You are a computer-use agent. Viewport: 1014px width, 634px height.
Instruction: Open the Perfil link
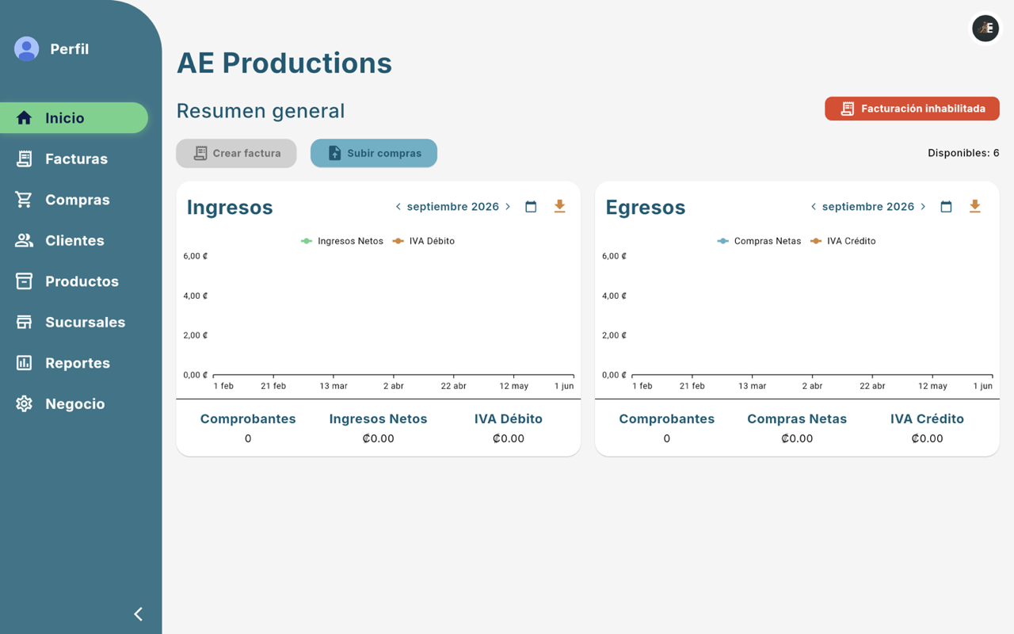click(69, 49)
